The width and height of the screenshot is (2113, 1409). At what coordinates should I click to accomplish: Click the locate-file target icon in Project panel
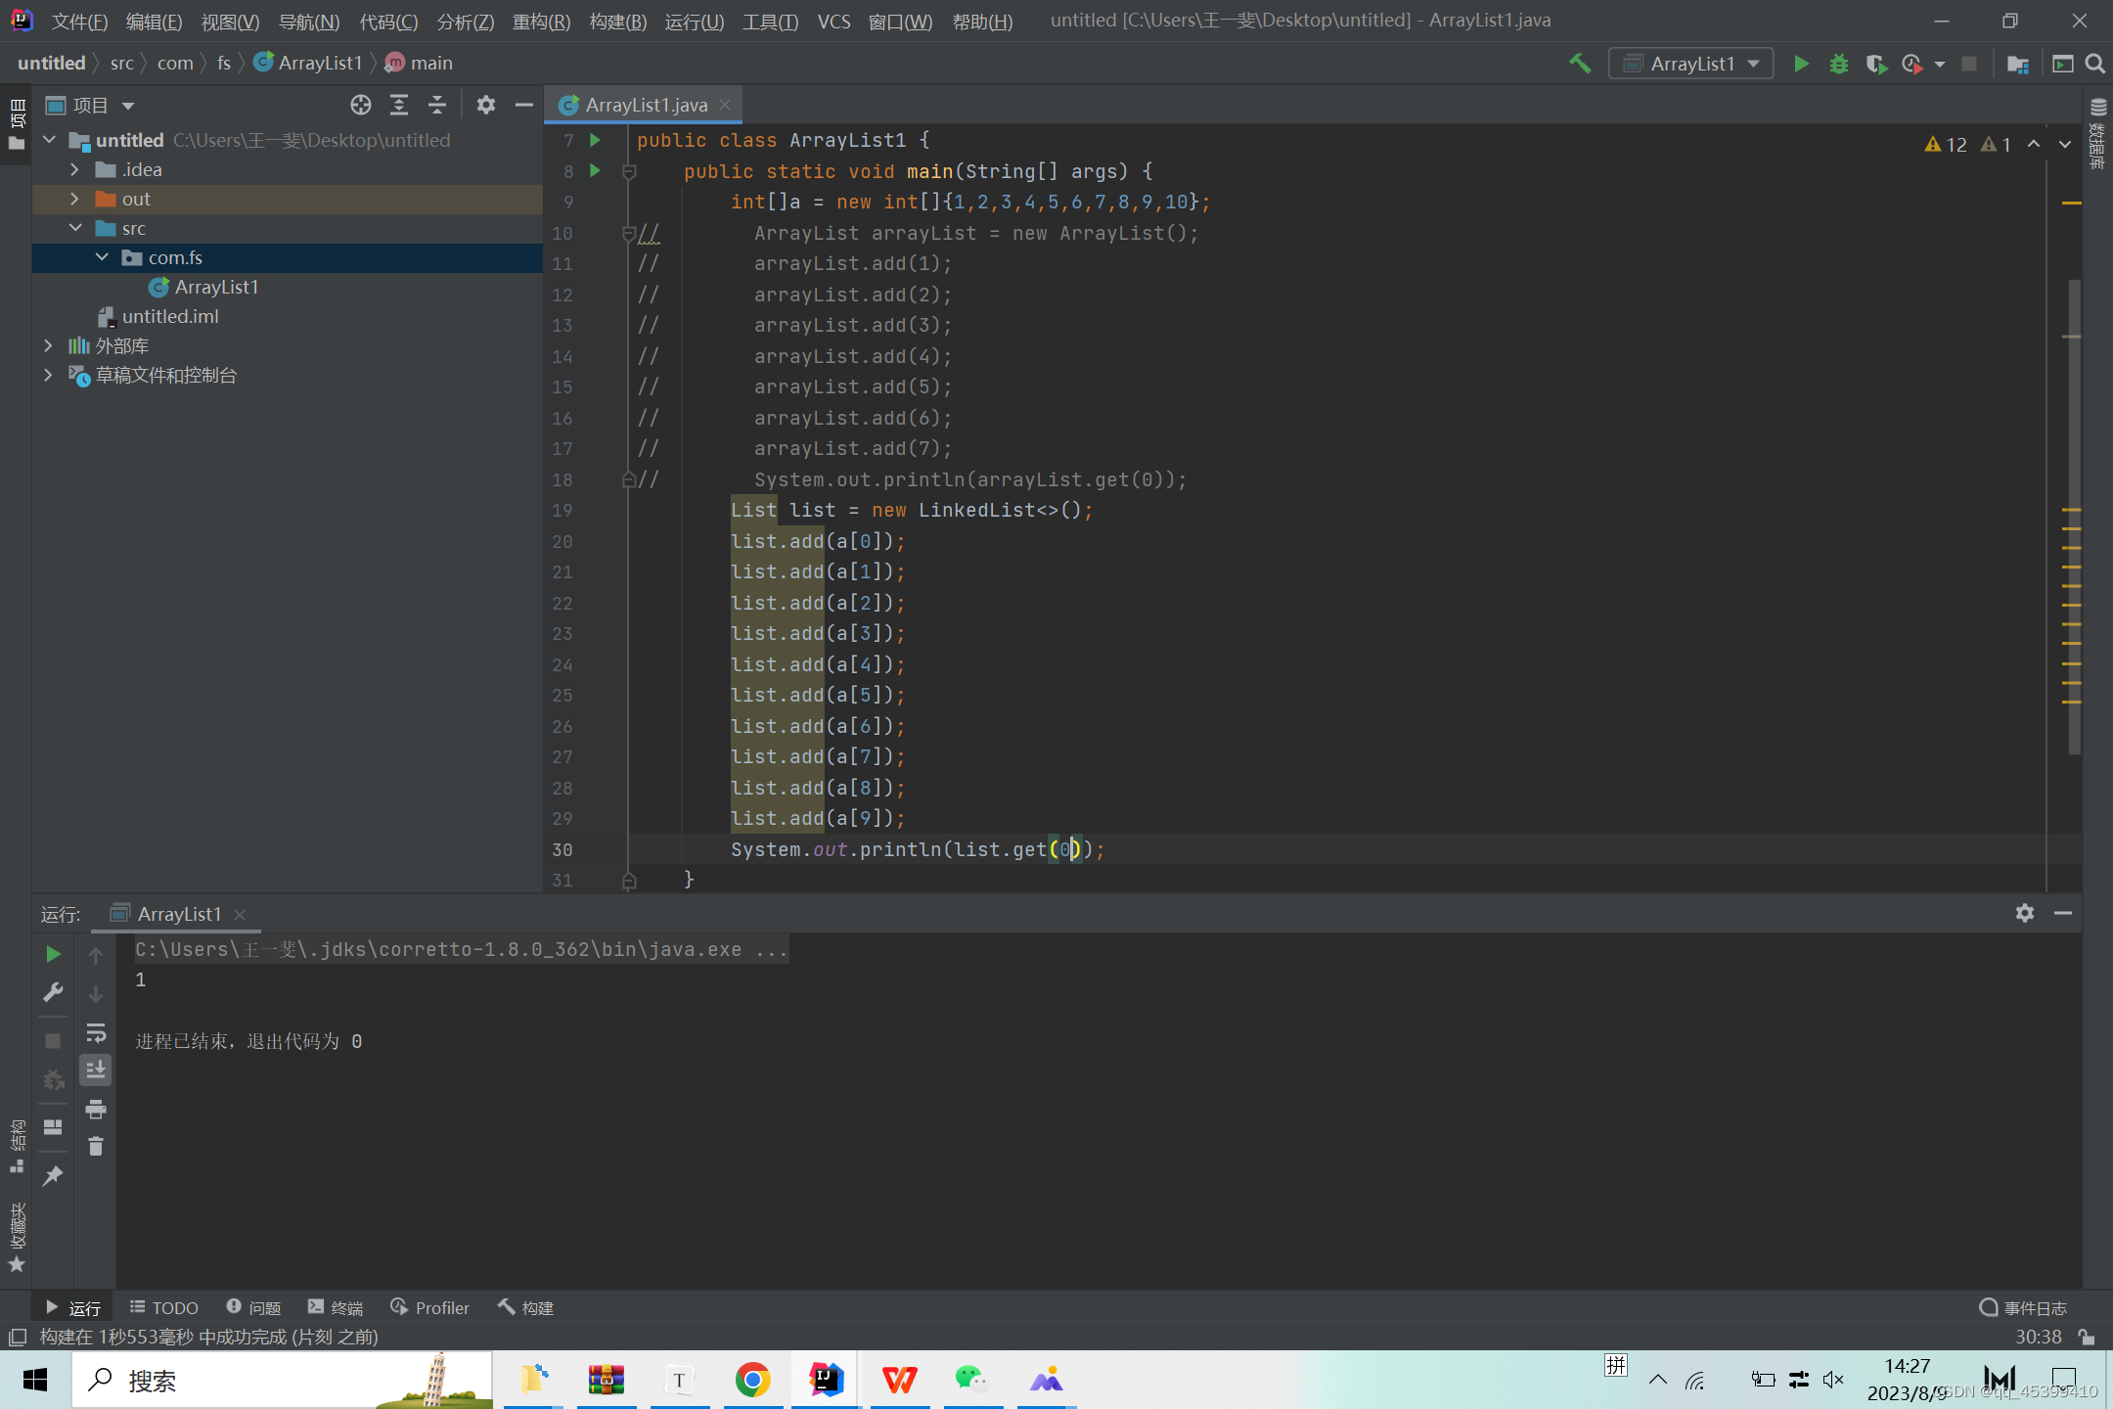point(361,105)
